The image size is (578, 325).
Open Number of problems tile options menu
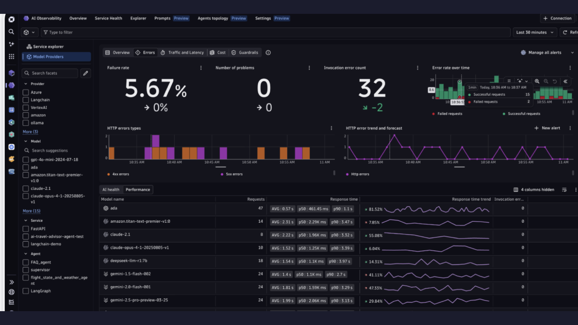(x=309, y=68)
